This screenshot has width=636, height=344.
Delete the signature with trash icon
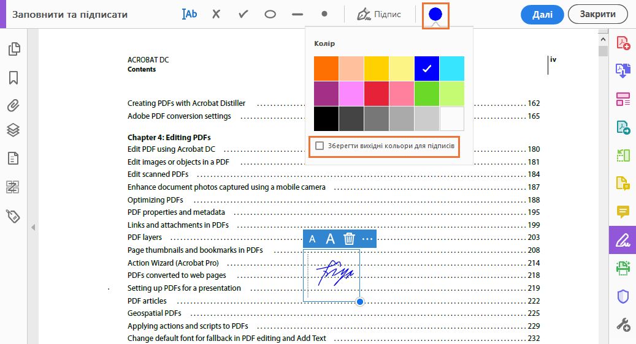tap(349, 239)
